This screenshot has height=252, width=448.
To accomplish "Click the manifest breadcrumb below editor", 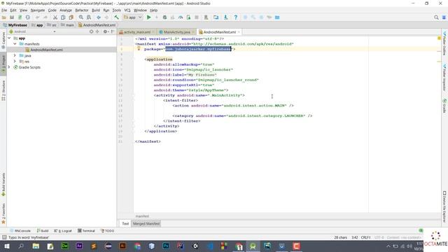I will [x=142, y=216].
